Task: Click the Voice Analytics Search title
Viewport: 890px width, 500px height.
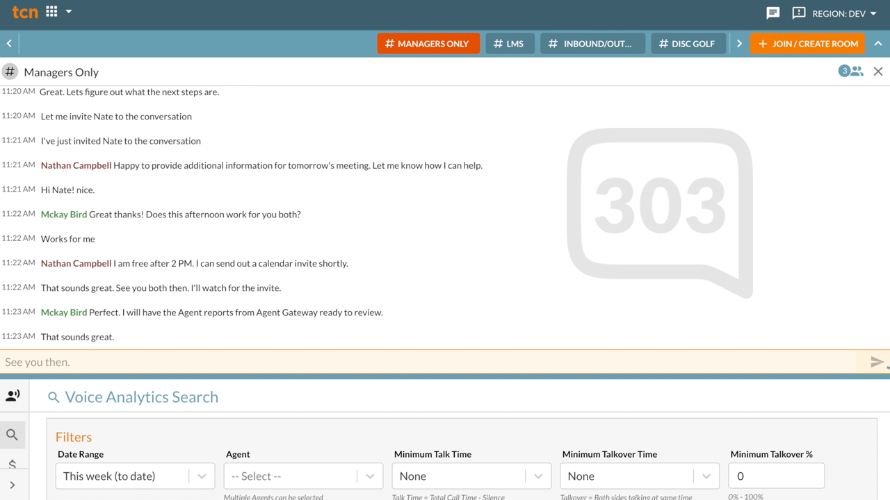Action: 142,397
